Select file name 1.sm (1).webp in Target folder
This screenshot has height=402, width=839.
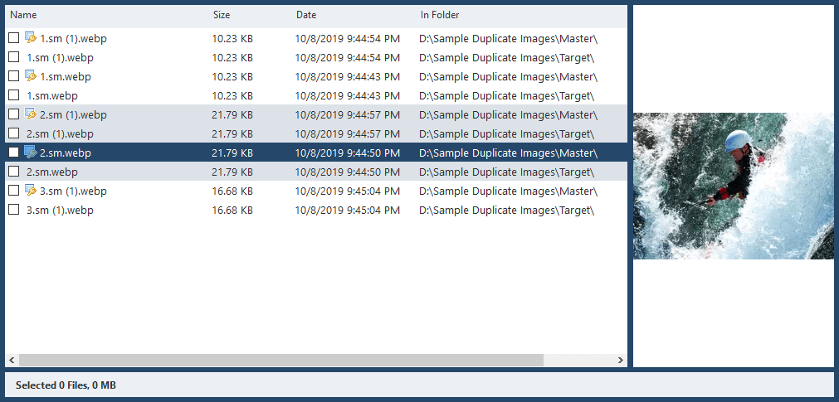click(60, 58)
